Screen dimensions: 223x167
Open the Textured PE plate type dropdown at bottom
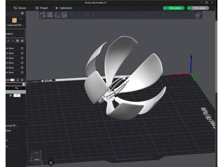[x=12, y=126]
